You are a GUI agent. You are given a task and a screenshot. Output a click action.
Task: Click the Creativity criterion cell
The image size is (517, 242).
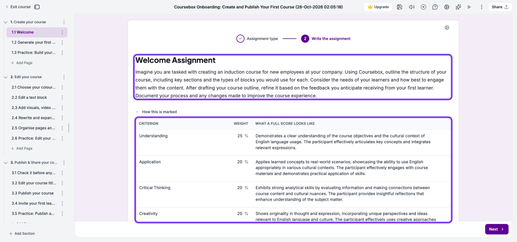tap(148, 213)
